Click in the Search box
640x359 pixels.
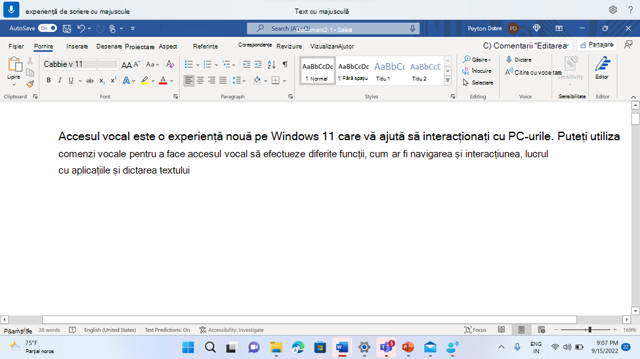coord(333,29)
